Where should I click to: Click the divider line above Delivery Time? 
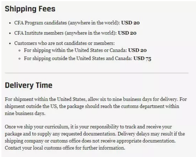tap(97, 73)
